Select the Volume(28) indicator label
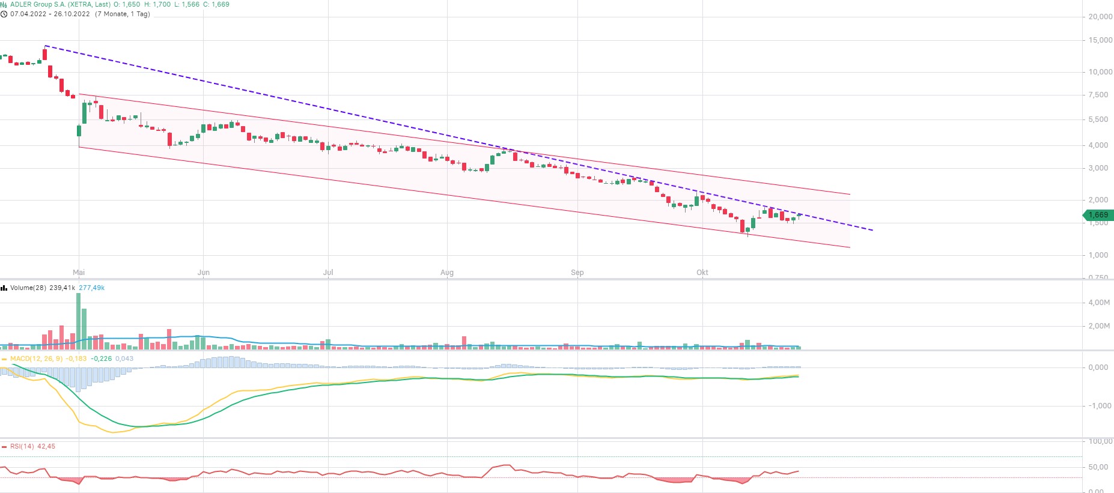This screenshot has width=1114, height=493. click(28, 288)
